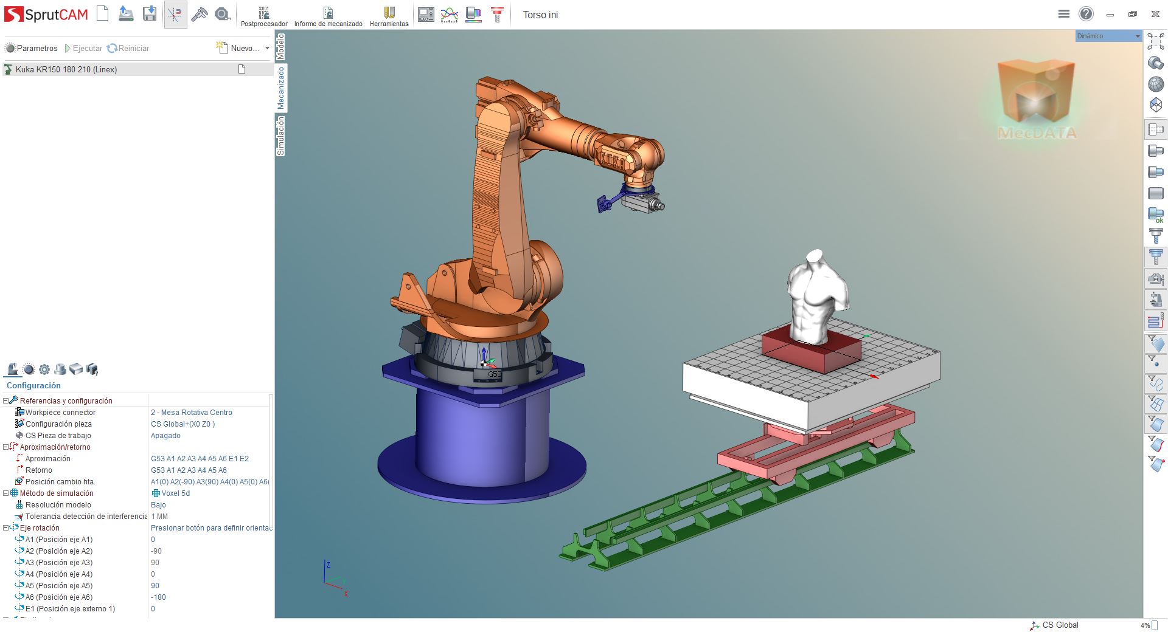1168x632 pixels.
Task: Click the '2 - Mesa Rotativa Centro' value
Action: click(192, 412)
